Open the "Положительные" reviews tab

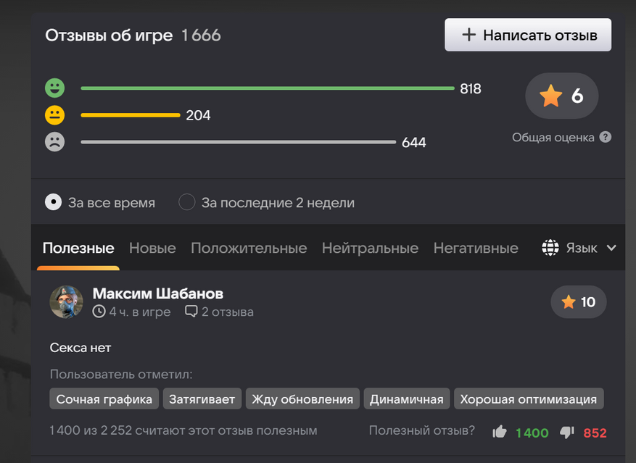(x=249, y=248)
